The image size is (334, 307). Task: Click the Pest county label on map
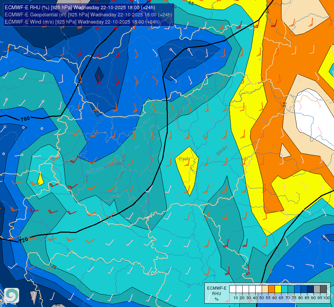(x=184, y=159)
